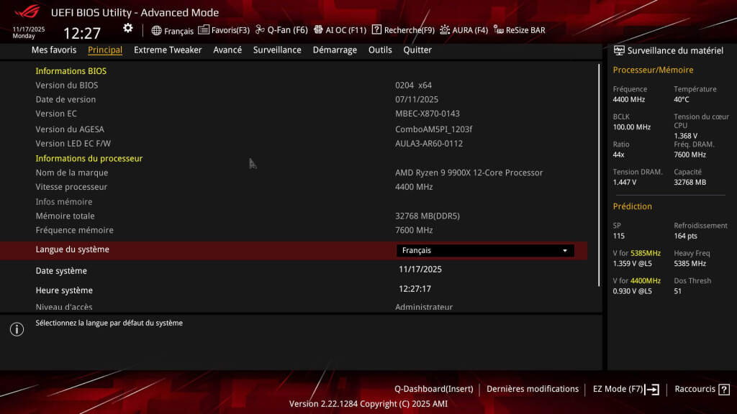Image resolution: width=737 pixels, height=414 pixels.
Task: Open Dernières modifications
Action: [533, 388]
